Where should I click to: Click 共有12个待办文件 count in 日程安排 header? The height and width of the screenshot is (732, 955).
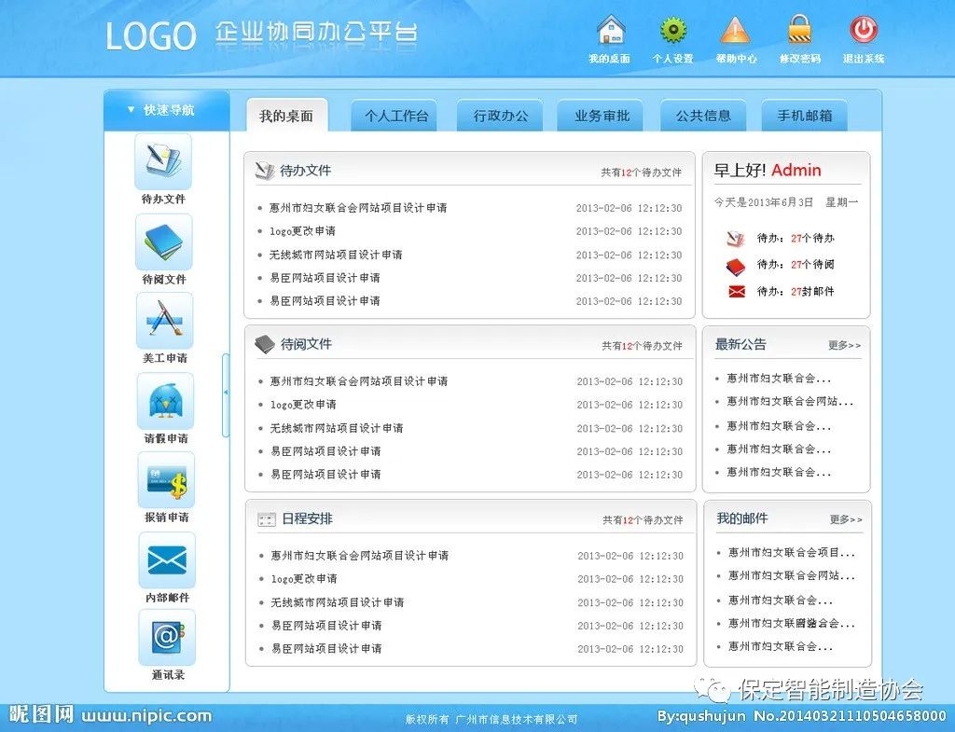tap(644, 520)
